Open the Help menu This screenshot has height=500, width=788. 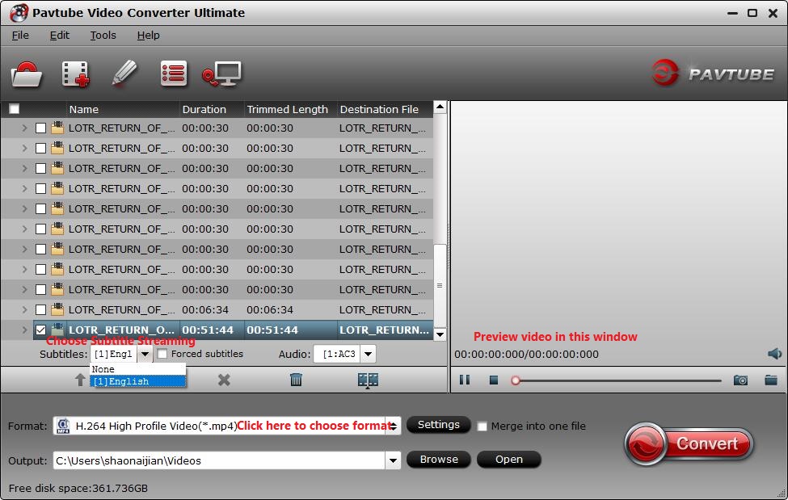point(148,36)
